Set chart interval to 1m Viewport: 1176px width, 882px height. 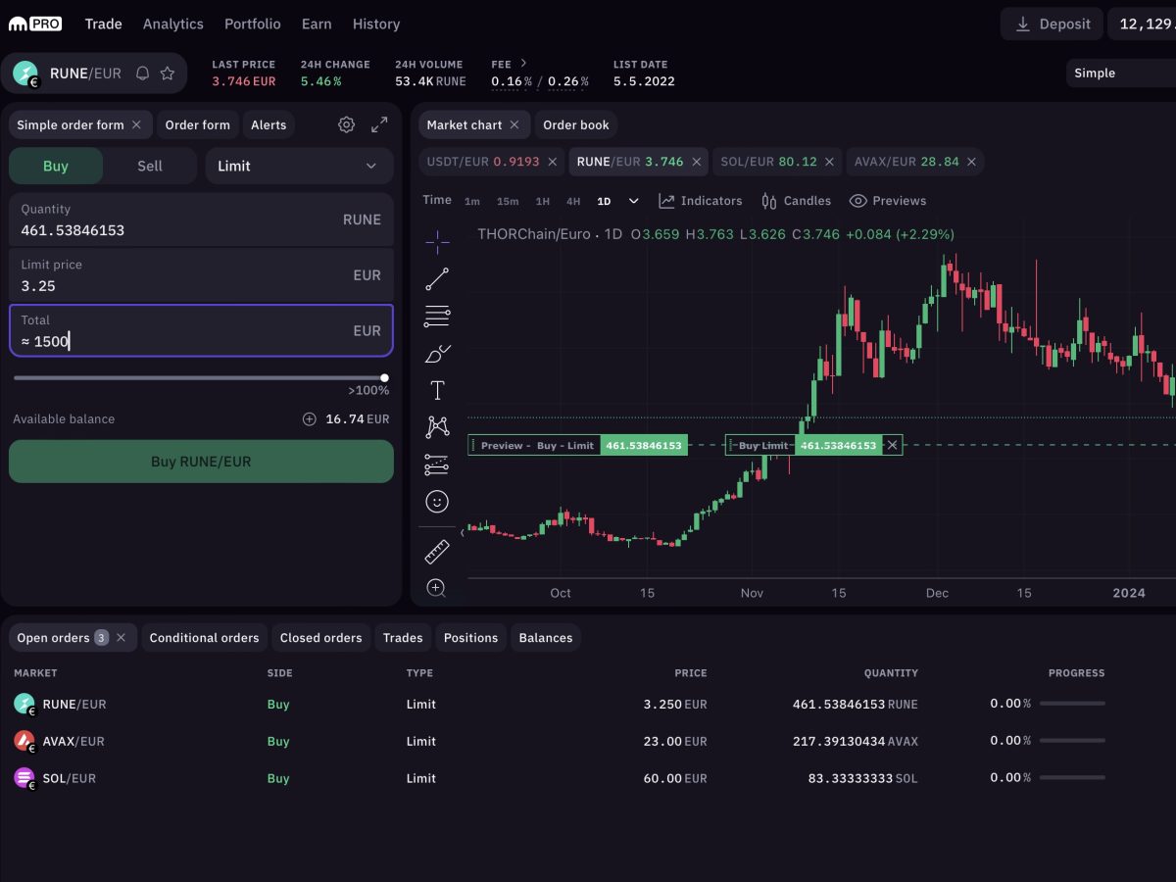472,201
